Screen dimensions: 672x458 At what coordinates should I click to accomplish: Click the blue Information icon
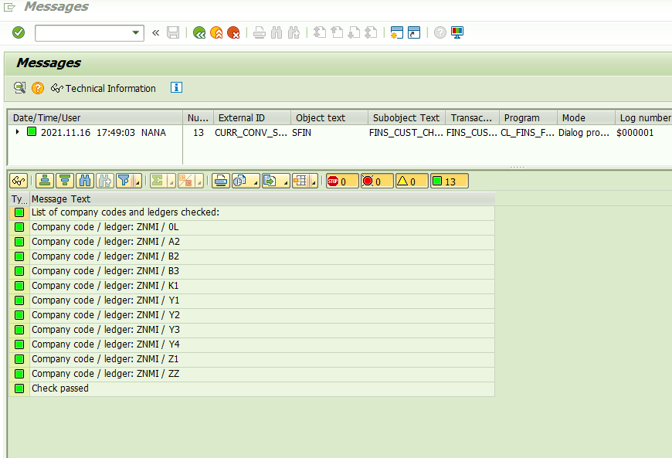click(176, 87)
